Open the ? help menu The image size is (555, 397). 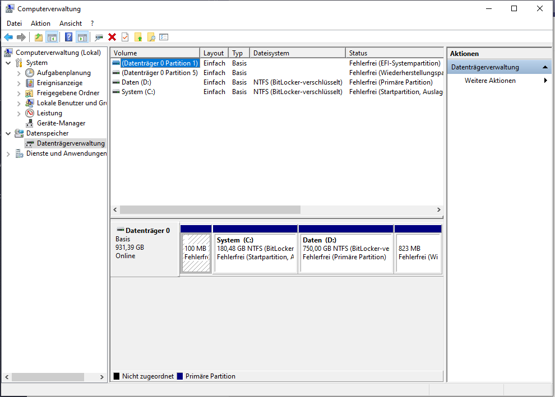click(x=92, y=24)
